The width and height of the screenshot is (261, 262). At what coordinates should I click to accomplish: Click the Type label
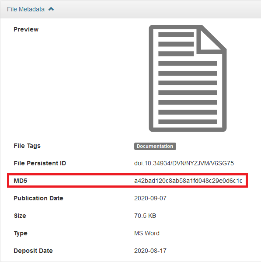coord(21,233)
